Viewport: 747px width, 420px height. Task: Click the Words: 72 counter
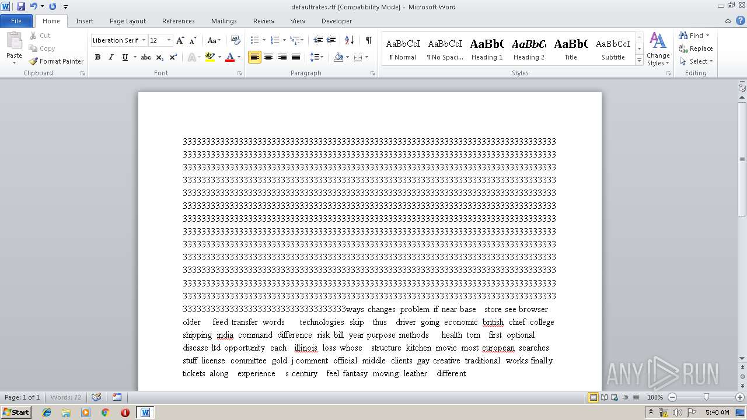click(66, 397)
